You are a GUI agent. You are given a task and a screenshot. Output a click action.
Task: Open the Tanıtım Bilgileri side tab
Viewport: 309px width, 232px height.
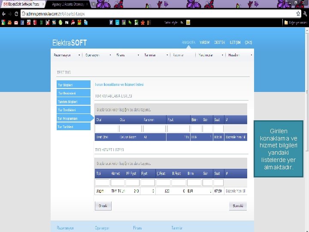pyautogui.click(x=73, y=101)
